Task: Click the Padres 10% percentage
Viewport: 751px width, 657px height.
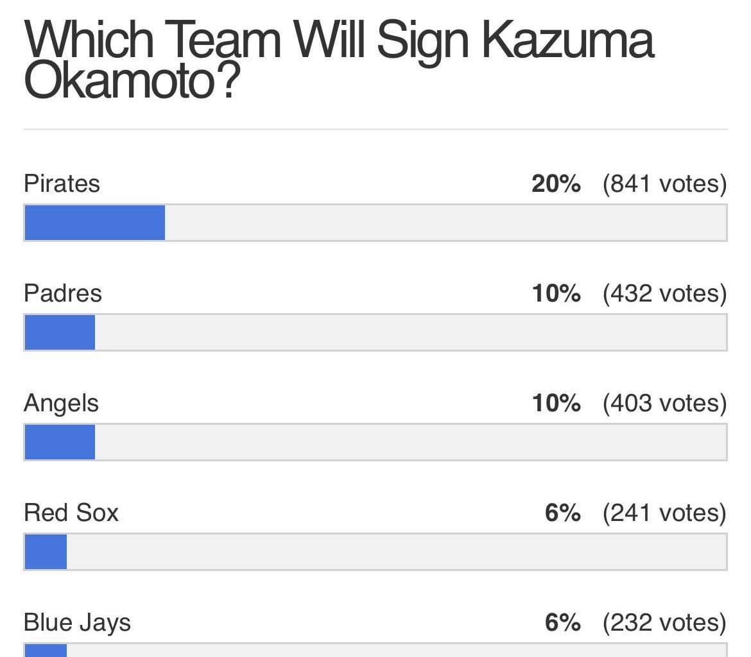Action: (556, 293)
